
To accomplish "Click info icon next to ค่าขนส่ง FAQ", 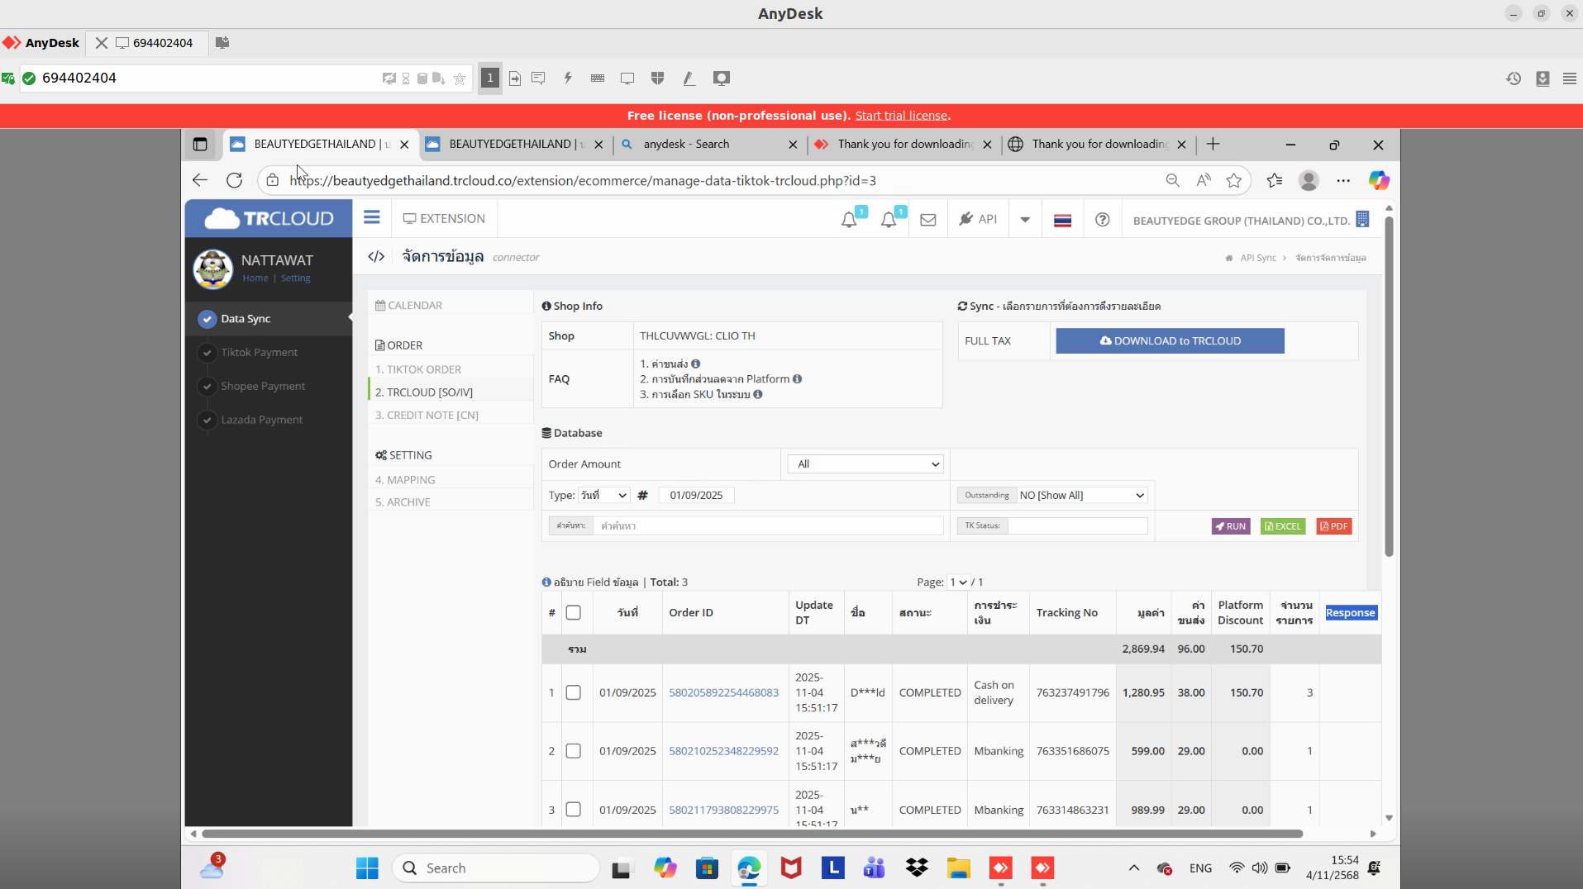I will (696, 364).
